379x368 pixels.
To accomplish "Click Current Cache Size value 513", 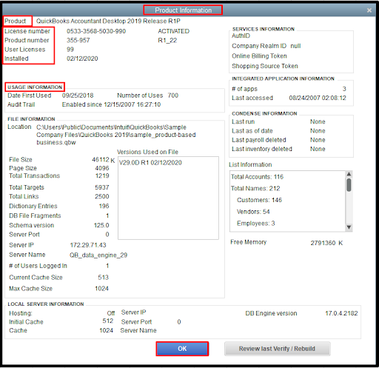I will click(x=103, y=278).
